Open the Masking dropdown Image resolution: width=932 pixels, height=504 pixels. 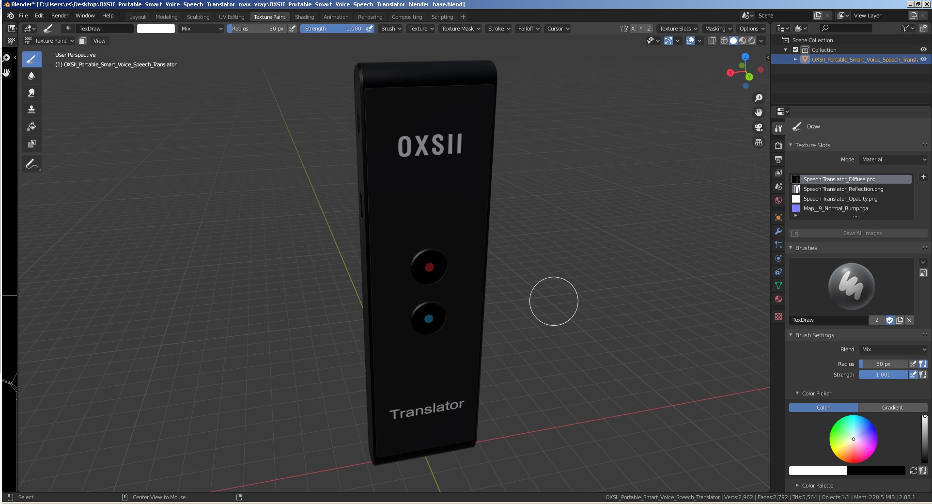pos(718,29)
